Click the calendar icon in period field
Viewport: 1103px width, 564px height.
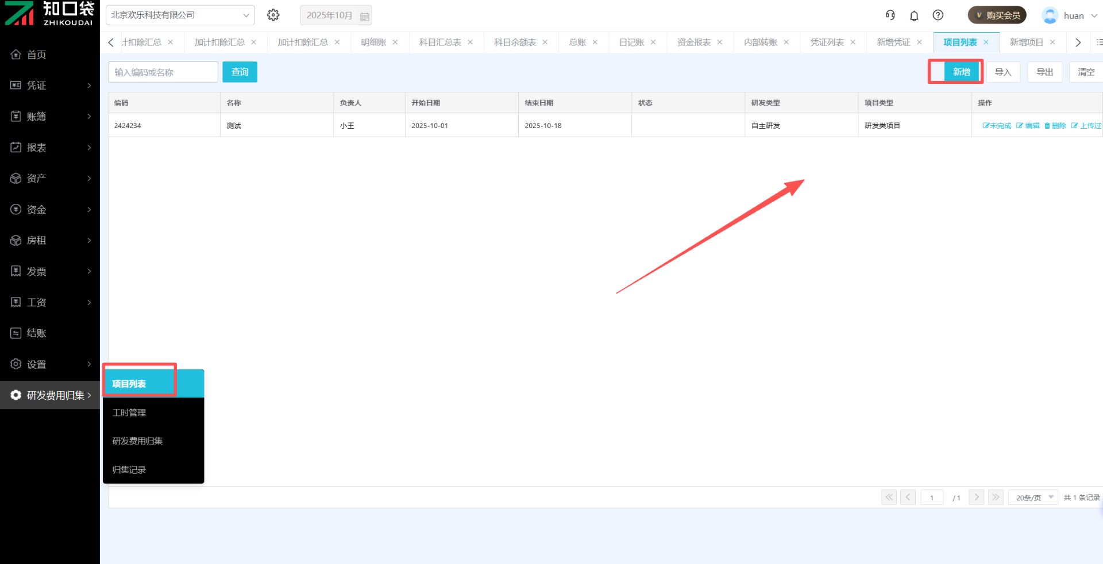click(x=364, y=16)
